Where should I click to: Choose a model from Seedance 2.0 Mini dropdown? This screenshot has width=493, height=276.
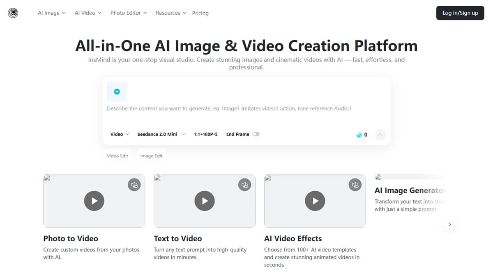coord(161,134)
